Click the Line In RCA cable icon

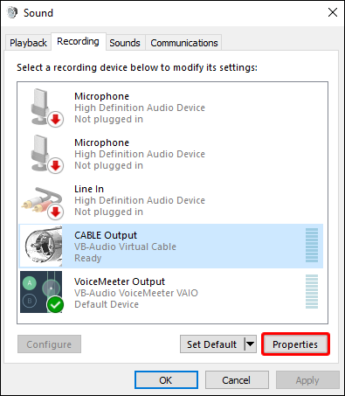pyautogui.click(x=43, y=202)
